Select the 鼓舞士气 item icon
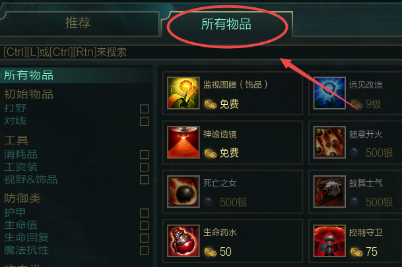The width and height of the screenshot is (402, 267). pos(329,191)
